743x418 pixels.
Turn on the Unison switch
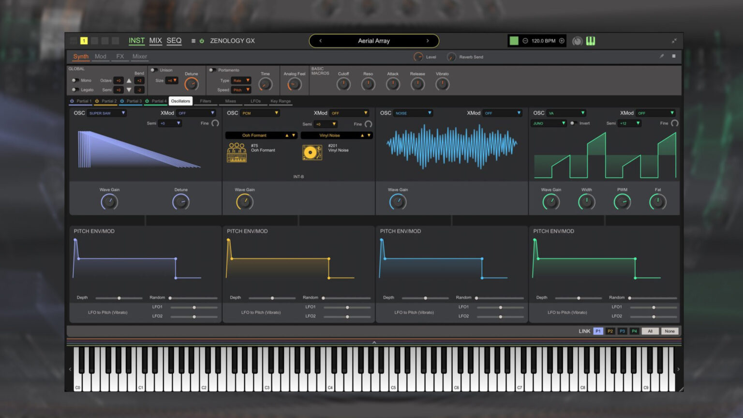[154, 70]
